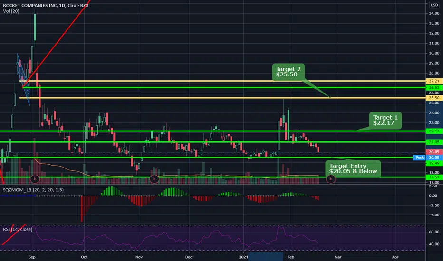Click the 60.00 RSI axis value

434,232
